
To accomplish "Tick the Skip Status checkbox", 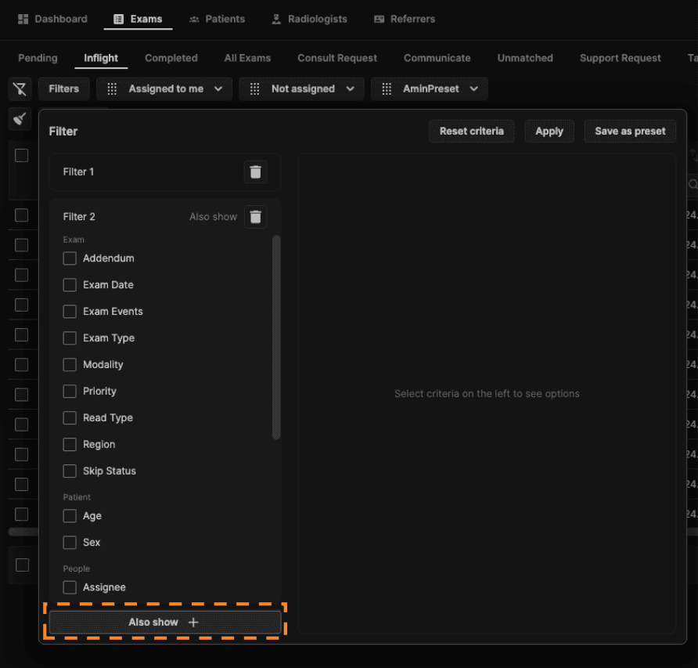I will coord(70,471).
